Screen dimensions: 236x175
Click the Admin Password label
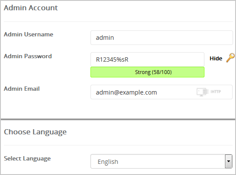[x=28, y=56]
